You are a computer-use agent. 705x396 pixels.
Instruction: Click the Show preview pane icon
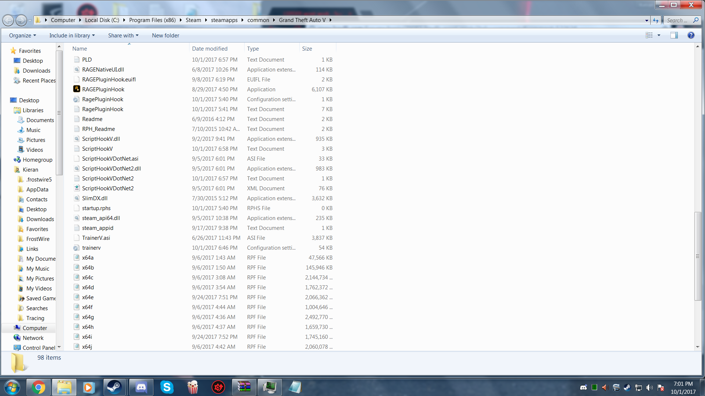click(674, 35)
